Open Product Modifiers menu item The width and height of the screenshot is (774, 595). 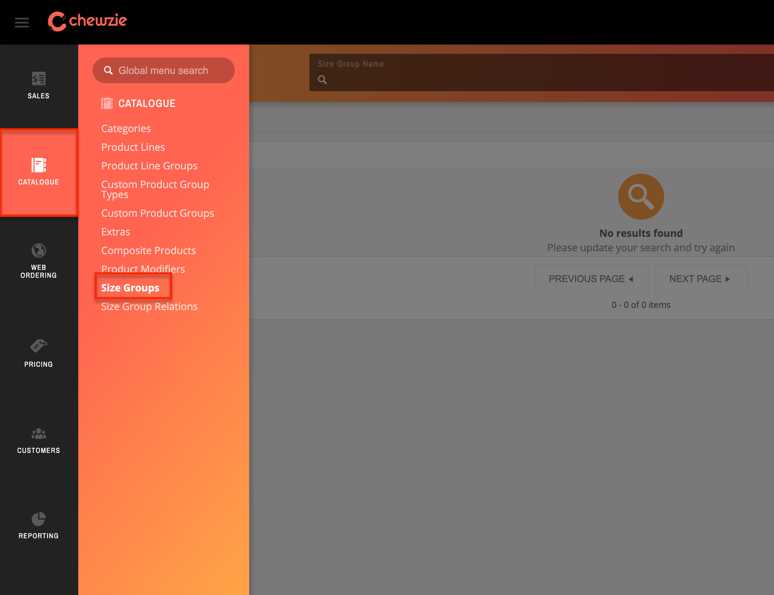[143, 269]
